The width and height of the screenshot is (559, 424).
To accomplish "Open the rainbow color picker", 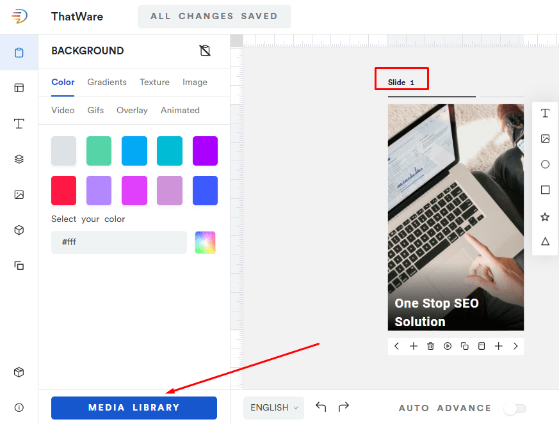I will (x=205, y=242).
